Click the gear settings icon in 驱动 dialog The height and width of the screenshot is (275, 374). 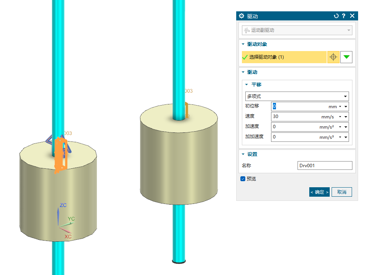pyautogui.click(x=242, y=16)
